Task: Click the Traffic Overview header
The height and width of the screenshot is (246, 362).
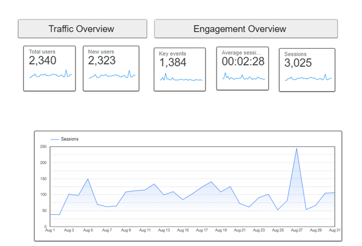Action: (x=82, y=29)
